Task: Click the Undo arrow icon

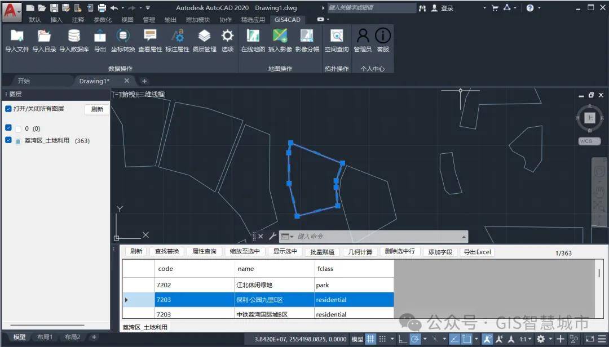Action: pos(114,8)
